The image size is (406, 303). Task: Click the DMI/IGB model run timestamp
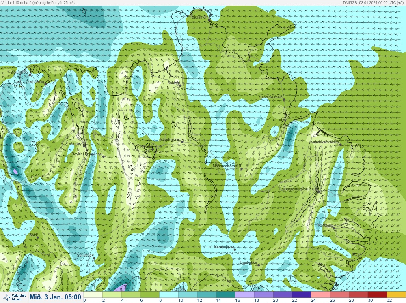pyautogui.click(x=373, y=2)
